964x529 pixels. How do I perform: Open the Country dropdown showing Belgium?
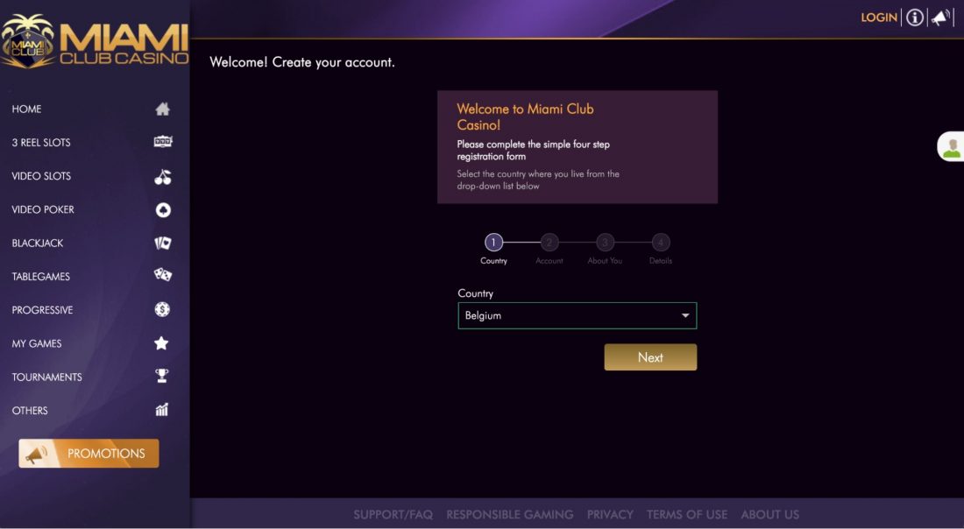click(x=578, y=316)
